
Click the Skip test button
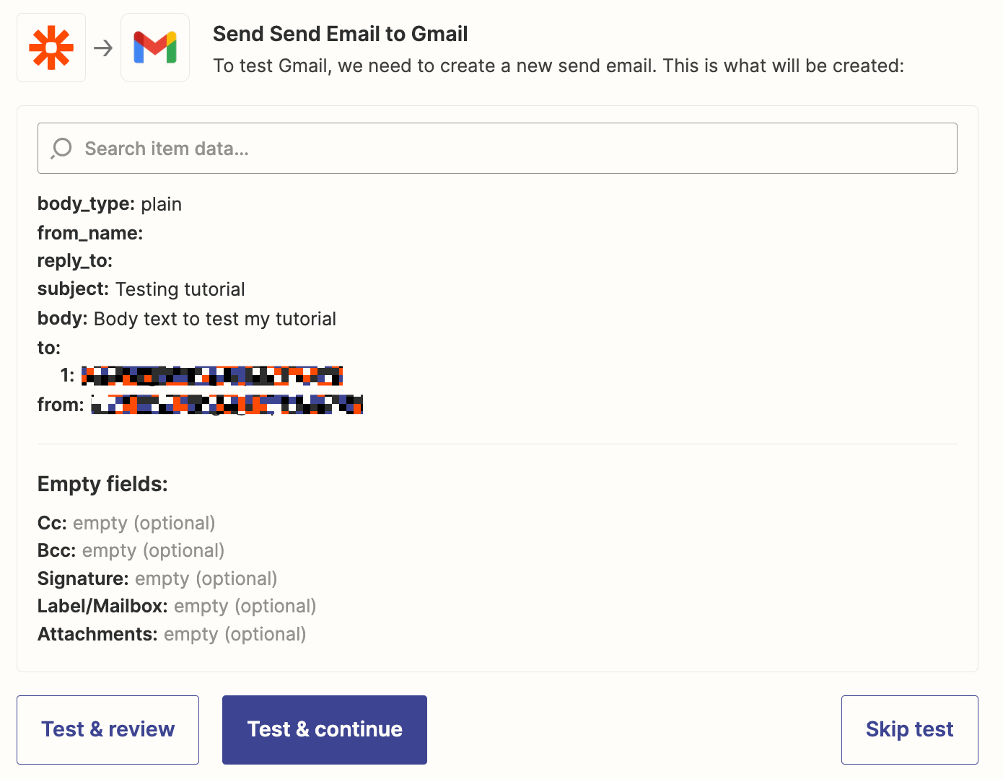909,729
